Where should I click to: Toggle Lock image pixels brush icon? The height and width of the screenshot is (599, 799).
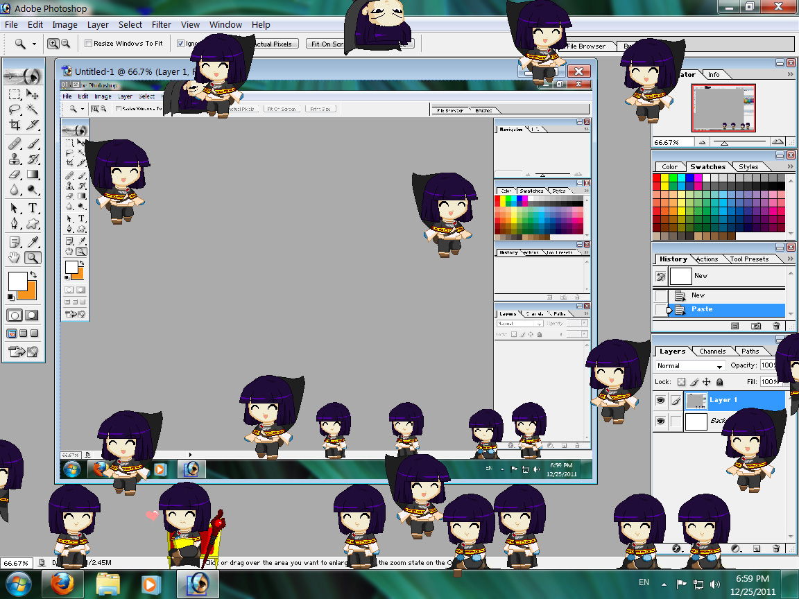(694, 381)
